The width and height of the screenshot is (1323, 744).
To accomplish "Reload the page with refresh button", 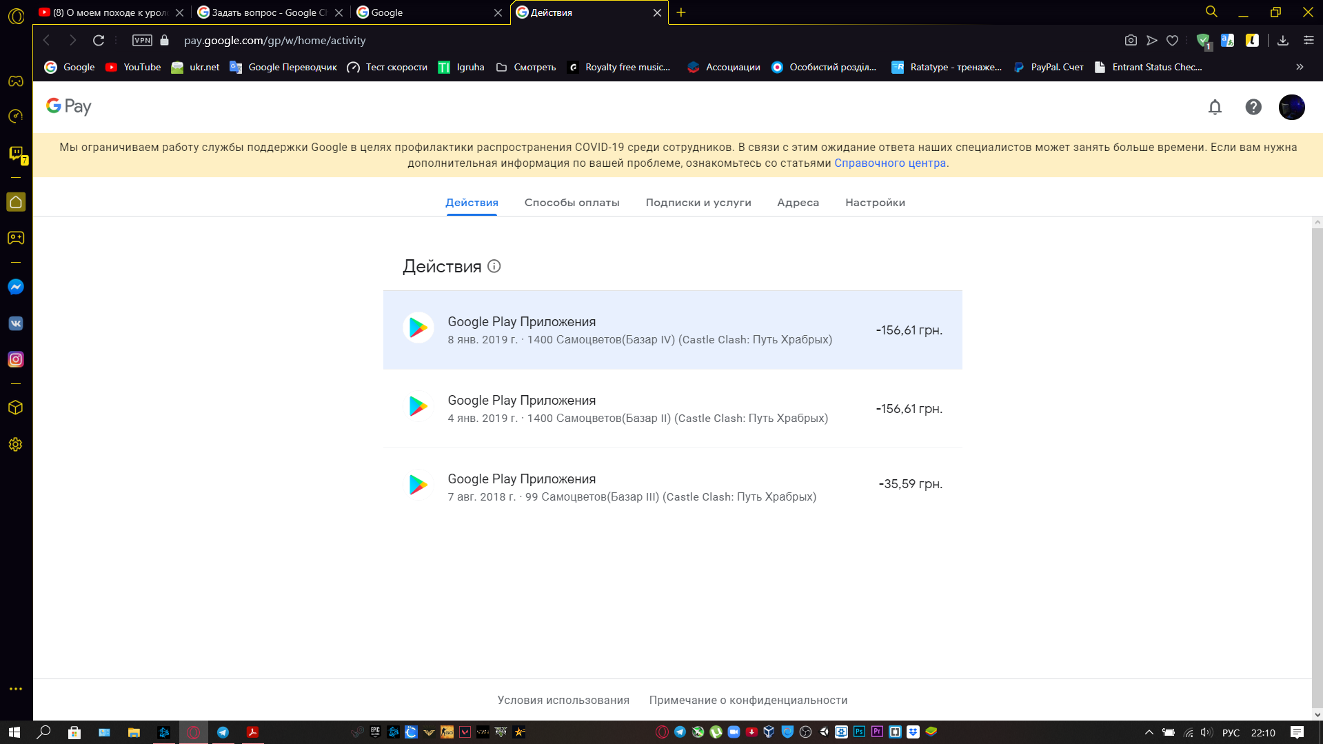I will [99, 40].
